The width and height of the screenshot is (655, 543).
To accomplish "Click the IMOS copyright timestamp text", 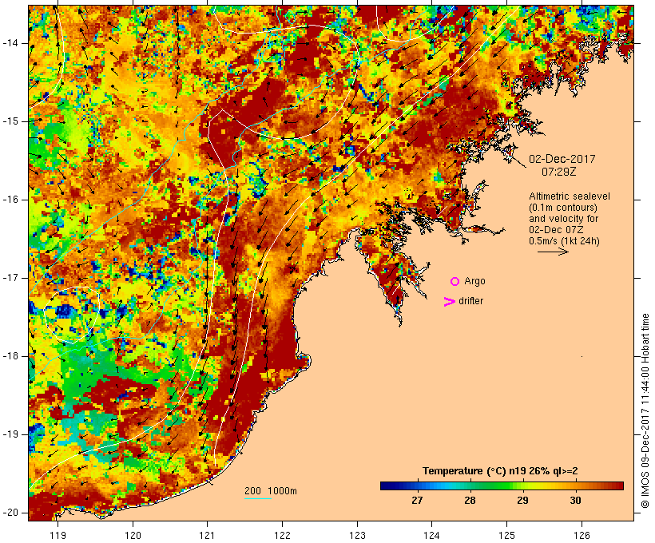I will tap(645, 411).
